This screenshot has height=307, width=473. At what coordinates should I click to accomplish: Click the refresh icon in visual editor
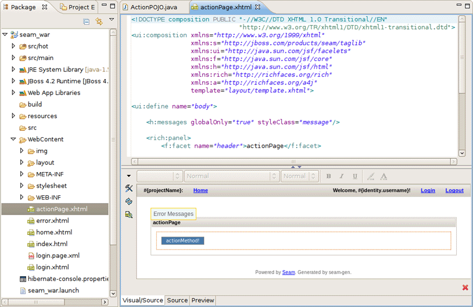coord(129,202)
